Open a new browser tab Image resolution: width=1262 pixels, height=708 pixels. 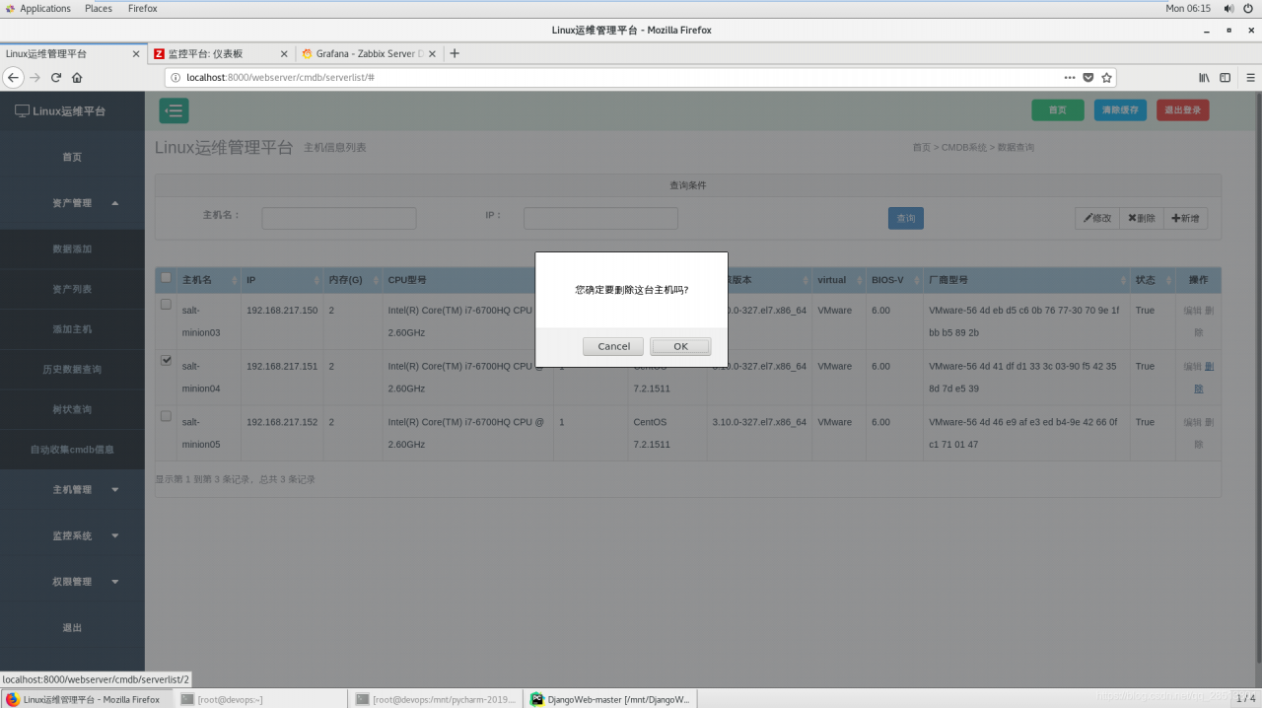455,53
